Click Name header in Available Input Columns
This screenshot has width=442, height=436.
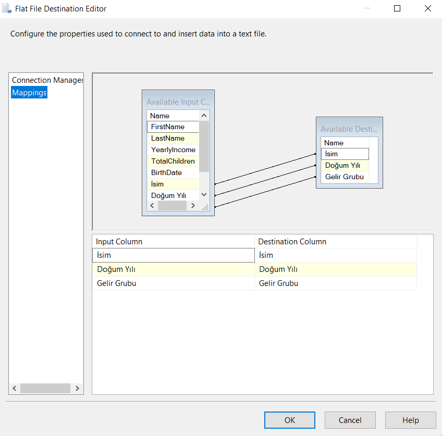pos(173,116)
